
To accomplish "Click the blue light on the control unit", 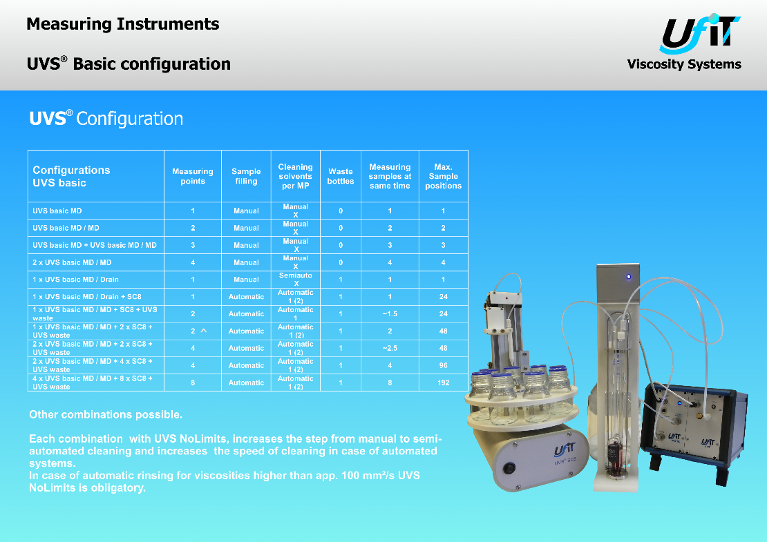I will (x=679, y=403).
